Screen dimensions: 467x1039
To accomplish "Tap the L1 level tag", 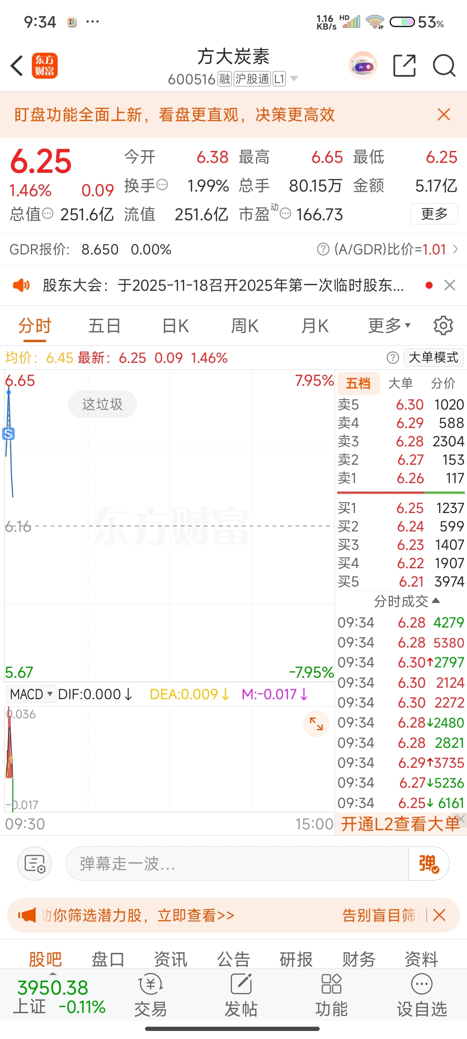I will 279,79.
